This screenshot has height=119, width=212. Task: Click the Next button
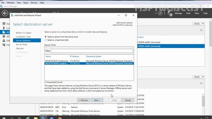pyautogui.click(x=97, y=100)
